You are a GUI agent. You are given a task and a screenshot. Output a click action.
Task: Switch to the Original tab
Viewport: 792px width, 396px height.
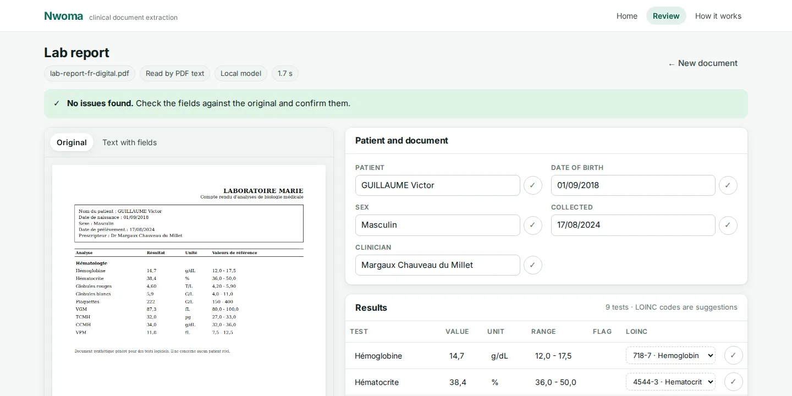click(x=71, y=142)
